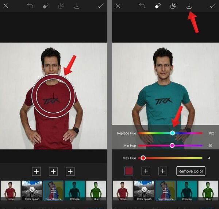Image resolution: width=219 pixels, height=209 pixels.
Task: Select the eraser tool in the right screen
Action: point(158,6)
